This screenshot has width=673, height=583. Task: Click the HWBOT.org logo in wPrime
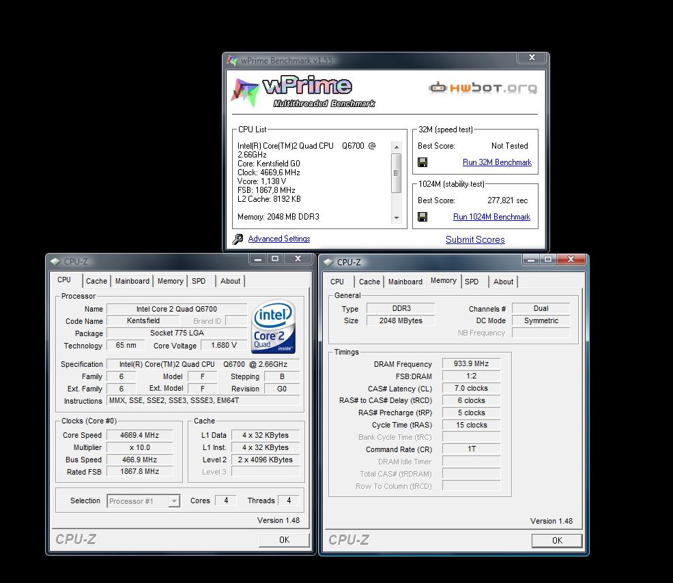point(483,88)
